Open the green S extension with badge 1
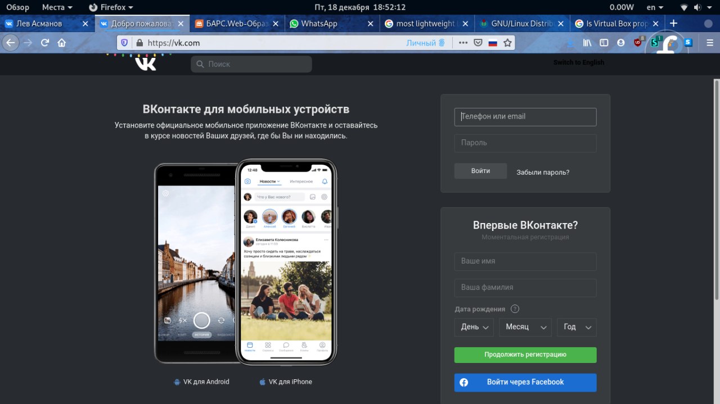Screen dimensions: 720x404 656,42
